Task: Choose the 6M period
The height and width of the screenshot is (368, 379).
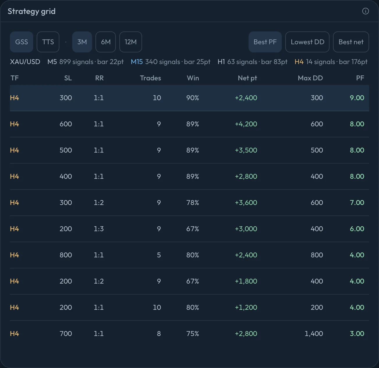Action: coord(106,42)
